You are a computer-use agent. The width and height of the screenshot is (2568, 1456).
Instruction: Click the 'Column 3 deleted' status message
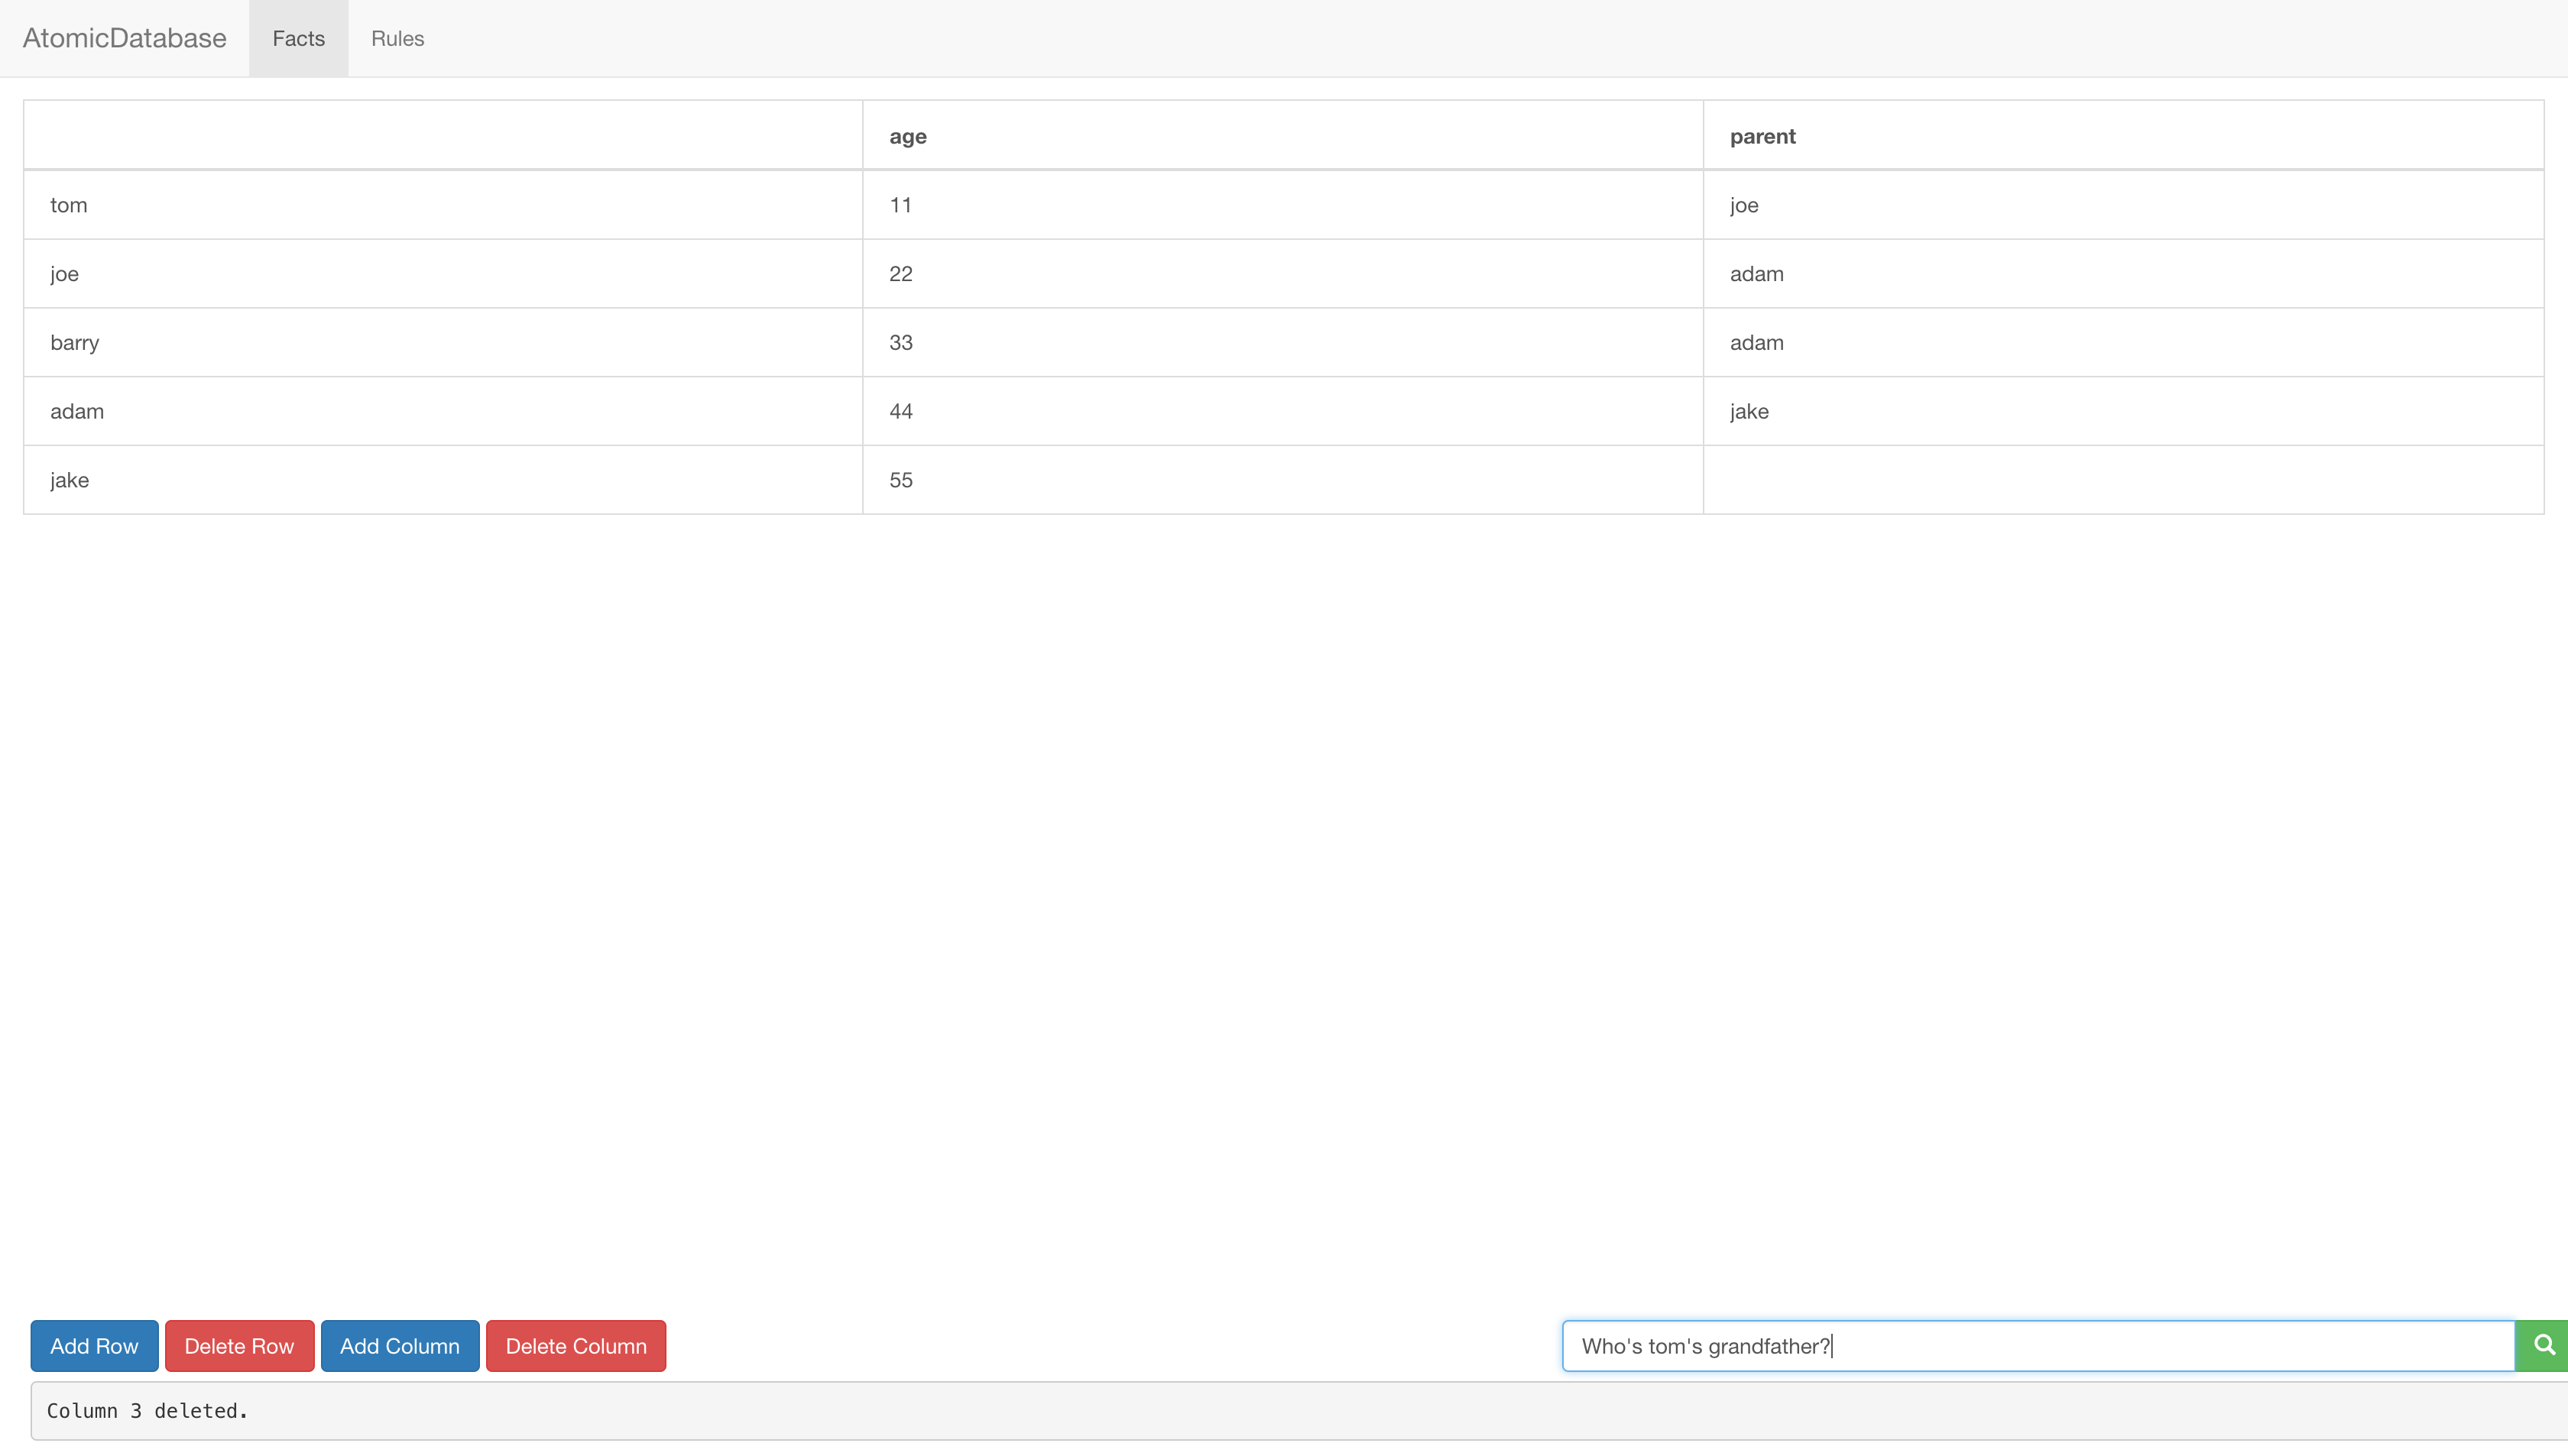pyautogui.click(x=148, y=1411)
